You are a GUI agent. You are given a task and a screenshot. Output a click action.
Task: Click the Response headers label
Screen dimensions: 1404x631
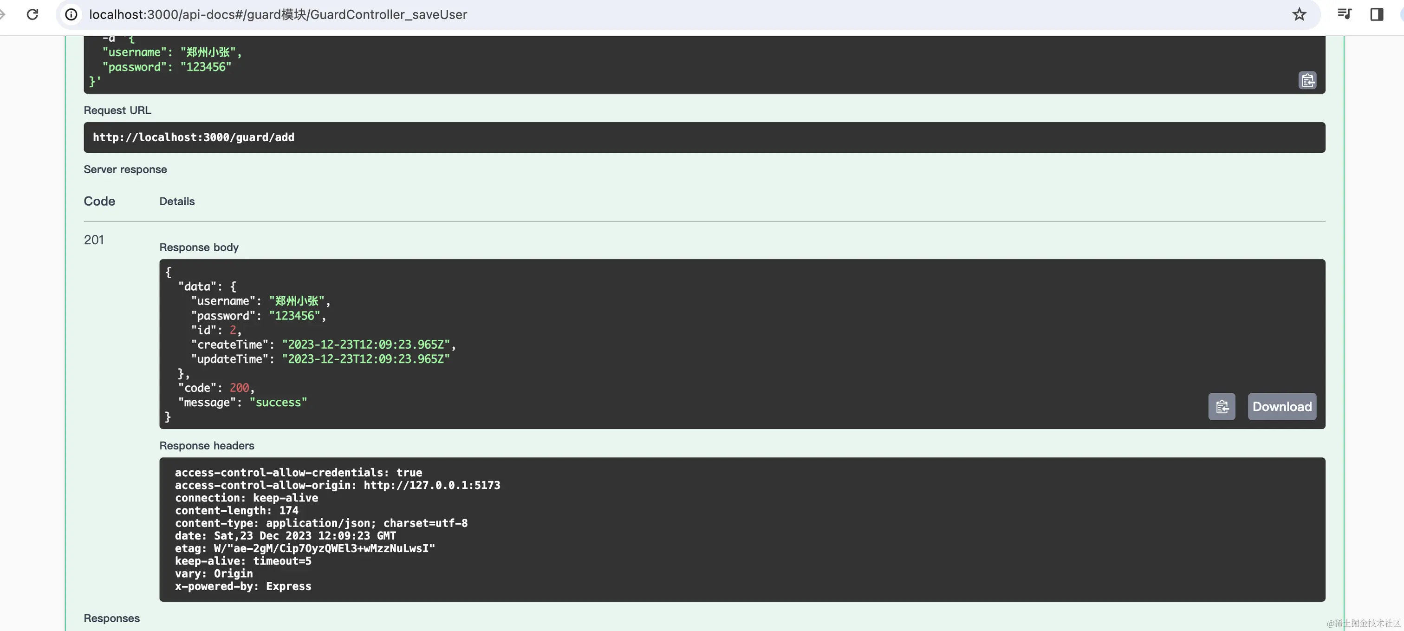pos(207,446)
